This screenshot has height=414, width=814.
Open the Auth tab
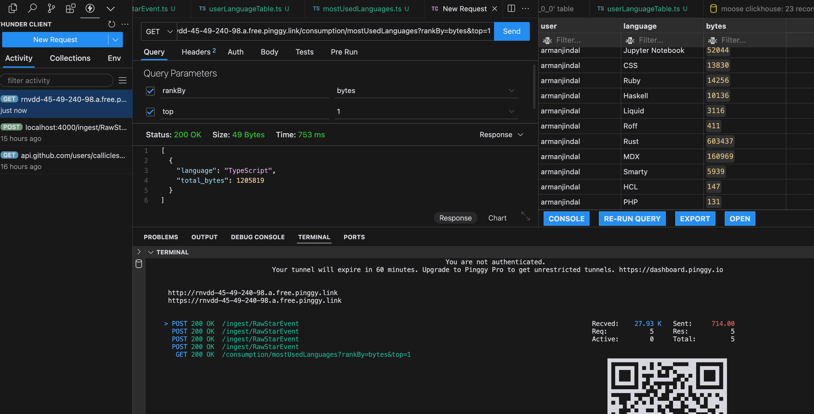click(x=236, y=52)
